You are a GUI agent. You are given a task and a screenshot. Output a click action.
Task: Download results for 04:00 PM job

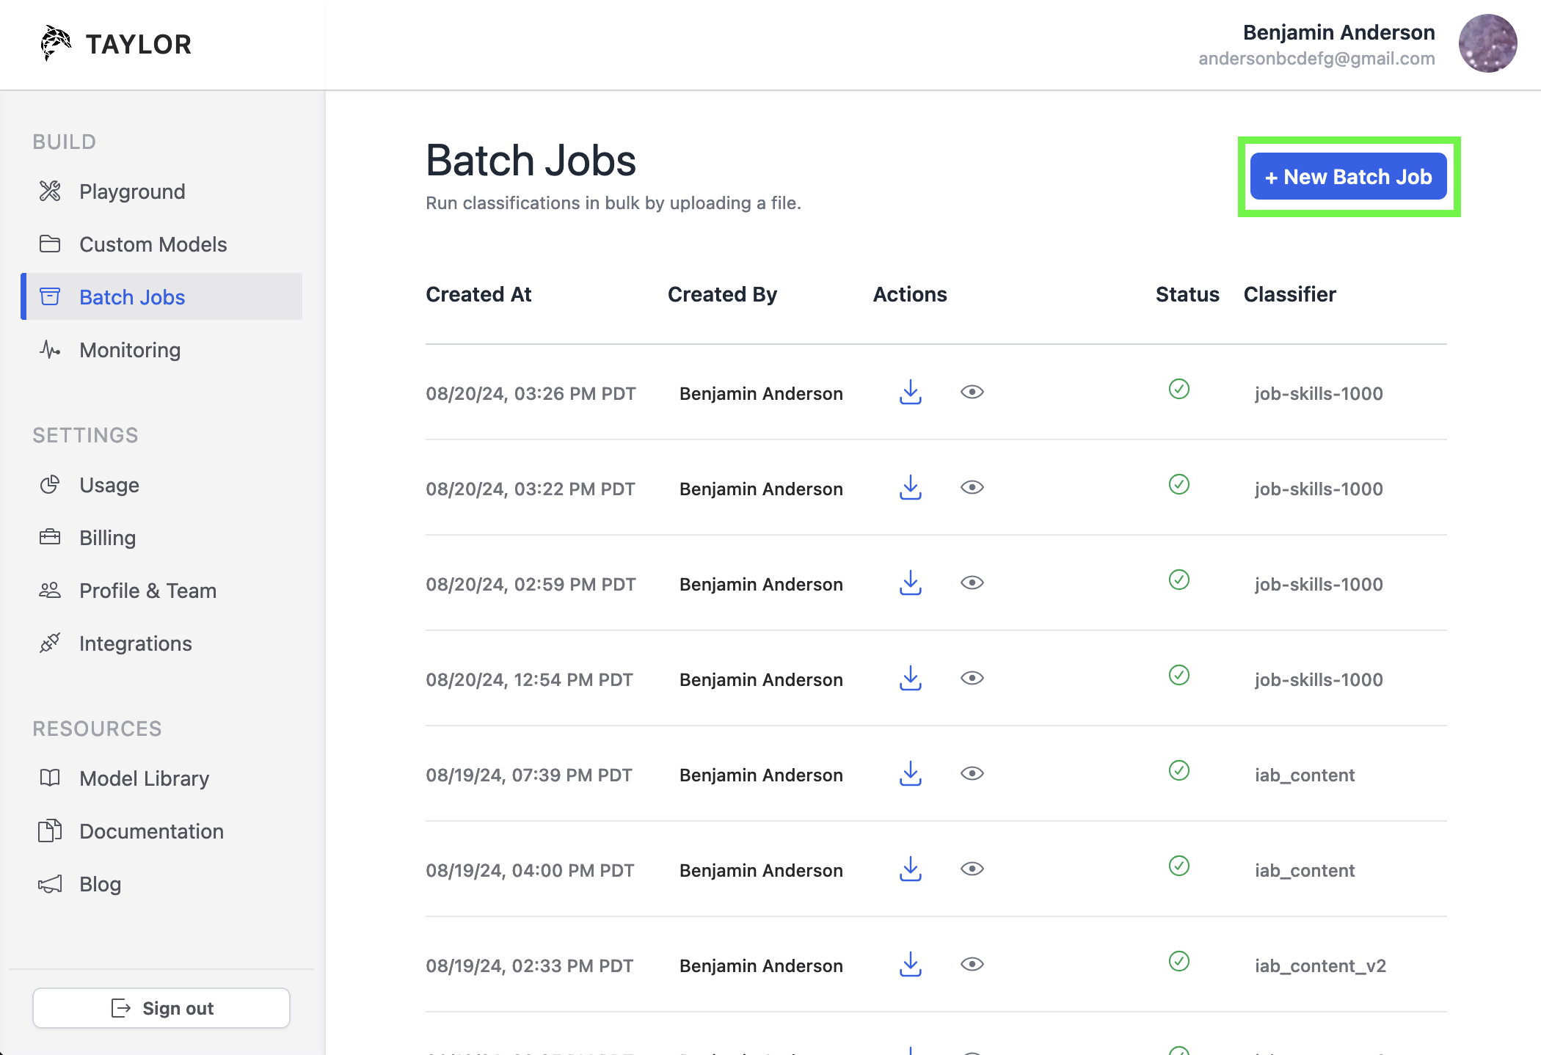click(x=911, y=869)
